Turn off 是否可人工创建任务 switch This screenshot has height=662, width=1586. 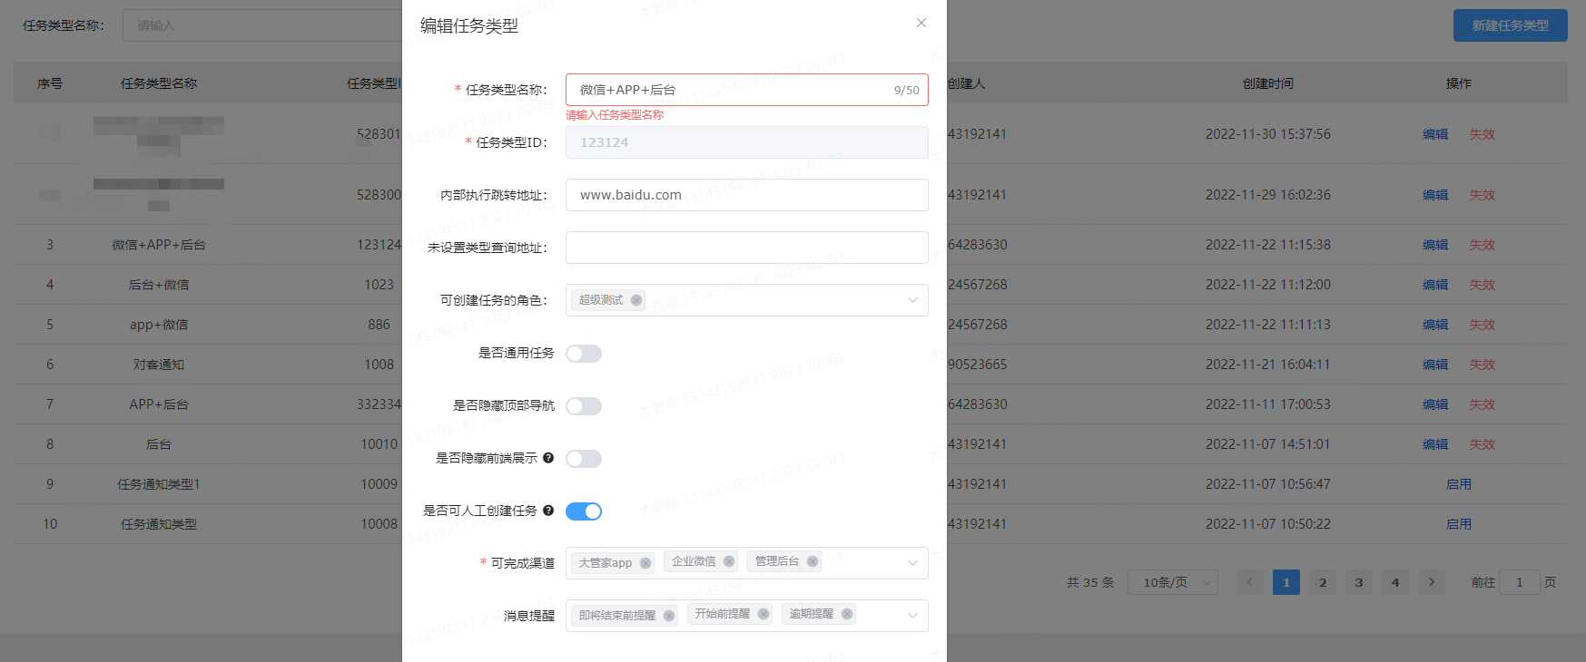coord(584,511)
